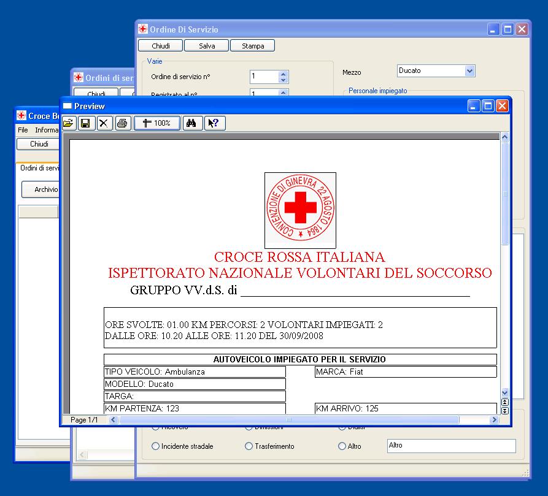Screen dimensions: 548x496
Task: Maximize the Preview window
Action: tap(488, 106)
